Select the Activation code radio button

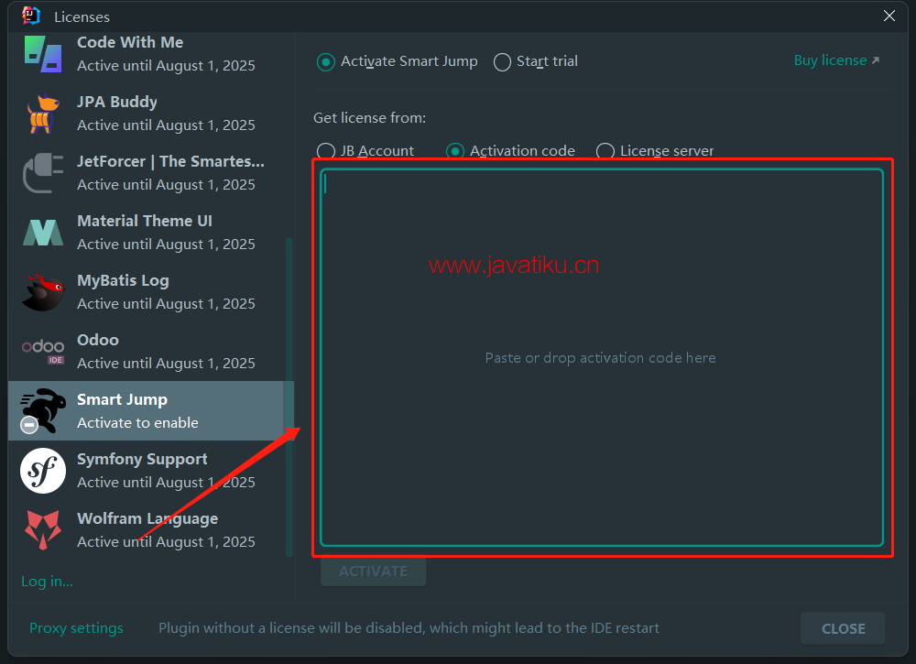click(x=455, y=151)
